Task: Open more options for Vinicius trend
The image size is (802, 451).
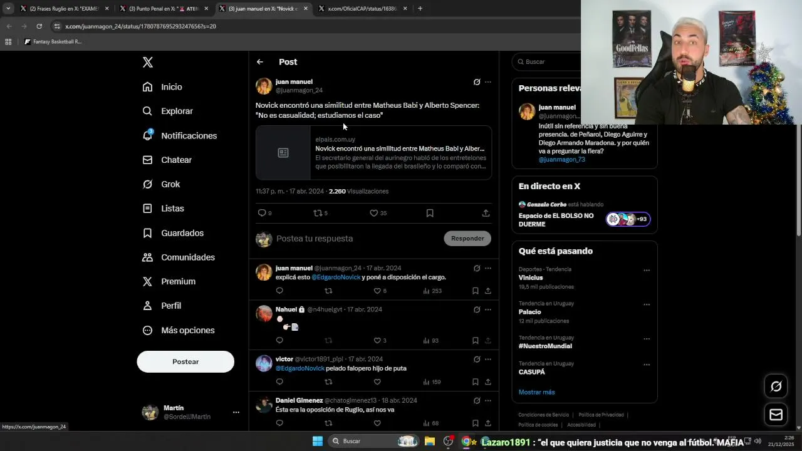Action: coord(647,271)
